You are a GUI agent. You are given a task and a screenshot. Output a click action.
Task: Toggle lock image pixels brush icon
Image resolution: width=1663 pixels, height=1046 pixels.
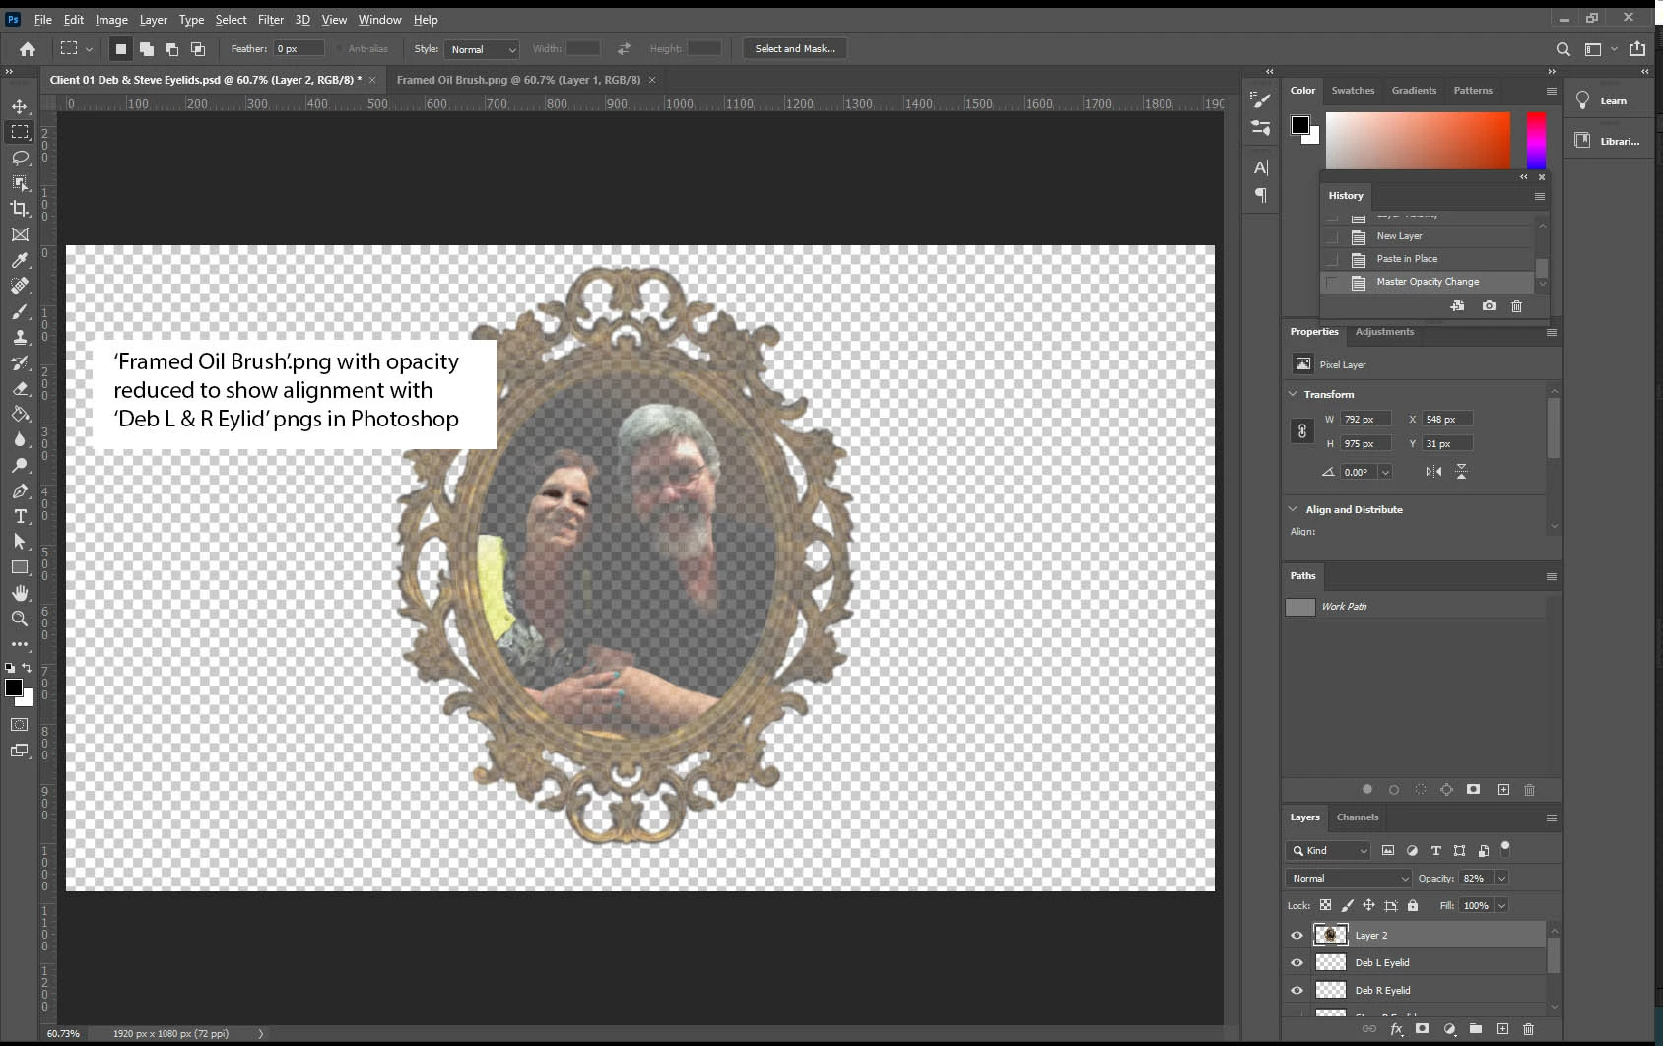(x=1347, y=905)
